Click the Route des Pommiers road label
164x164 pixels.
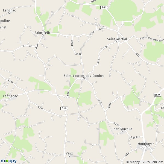pos(152,39)
